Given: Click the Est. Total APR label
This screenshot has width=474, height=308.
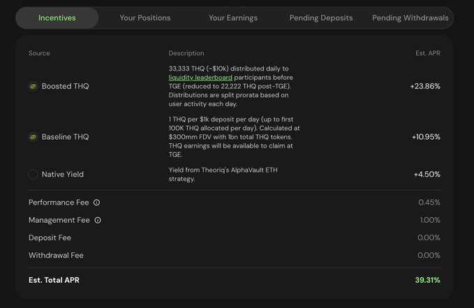Looking at the screenshot, I should pyautogui.click(x=54, y=280).
